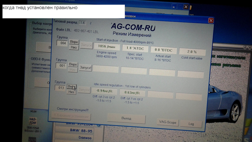Click the group 004 number field
The width and height of the screenshot is (252, 142).
[63, 43]
